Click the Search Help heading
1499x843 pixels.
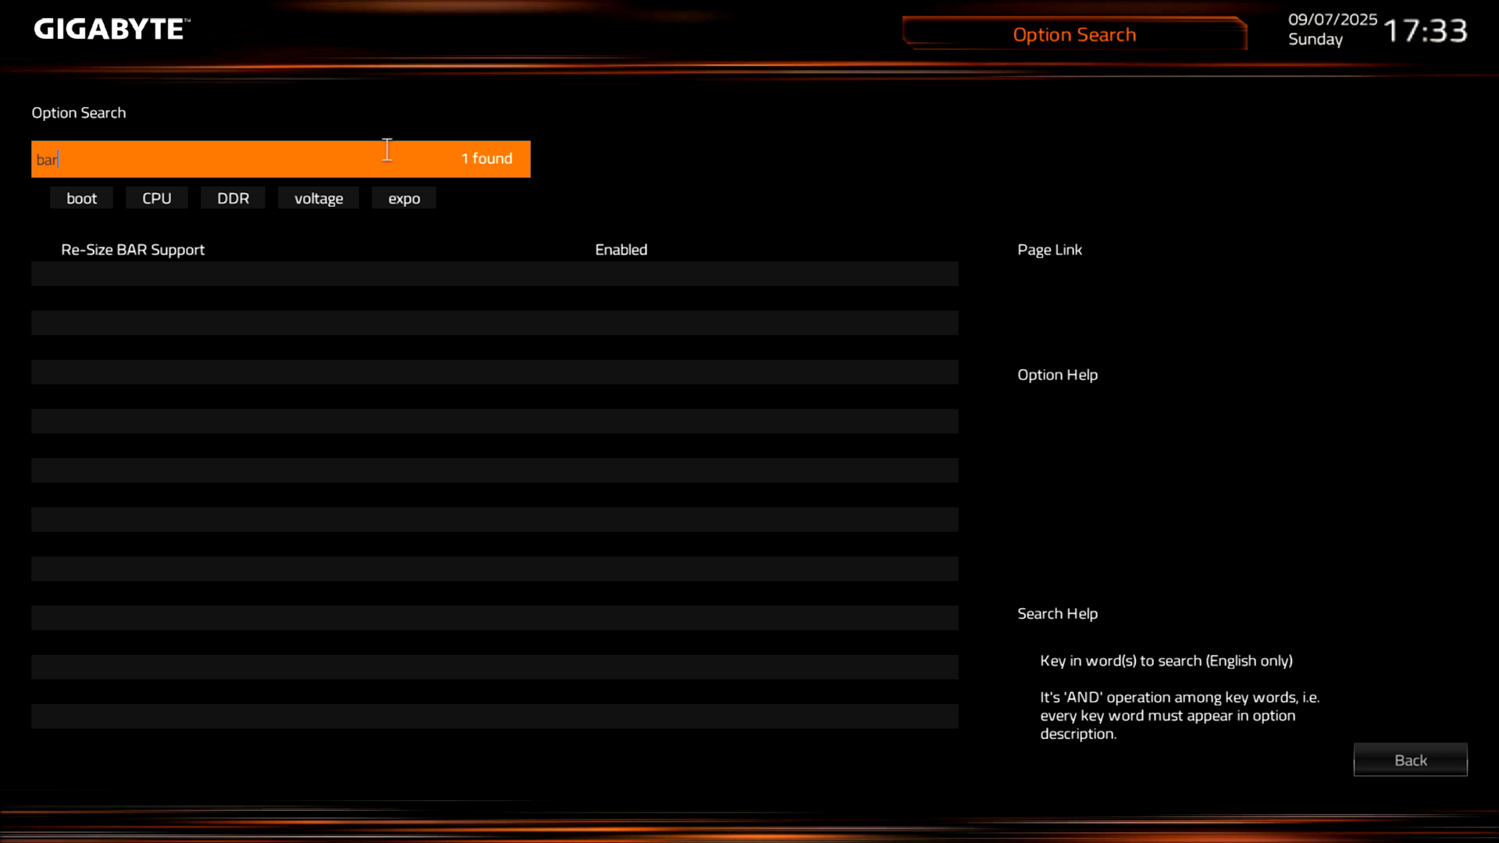click(x=1057, y=614)
